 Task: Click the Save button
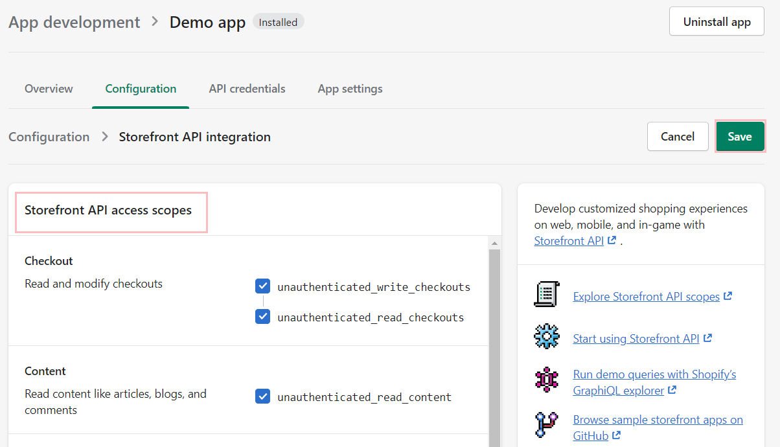(740, 137)
